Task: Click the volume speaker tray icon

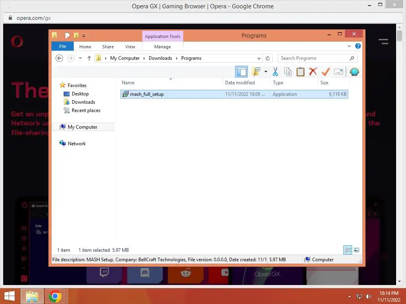Action: [x=368, y=296]
